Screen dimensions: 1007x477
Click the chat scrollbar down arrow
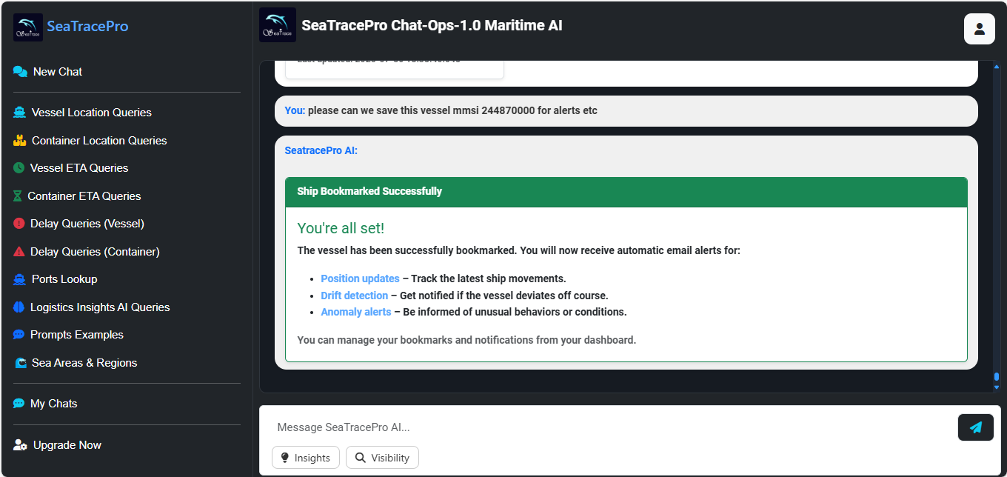pyautogui.click(x=996, y=387)
